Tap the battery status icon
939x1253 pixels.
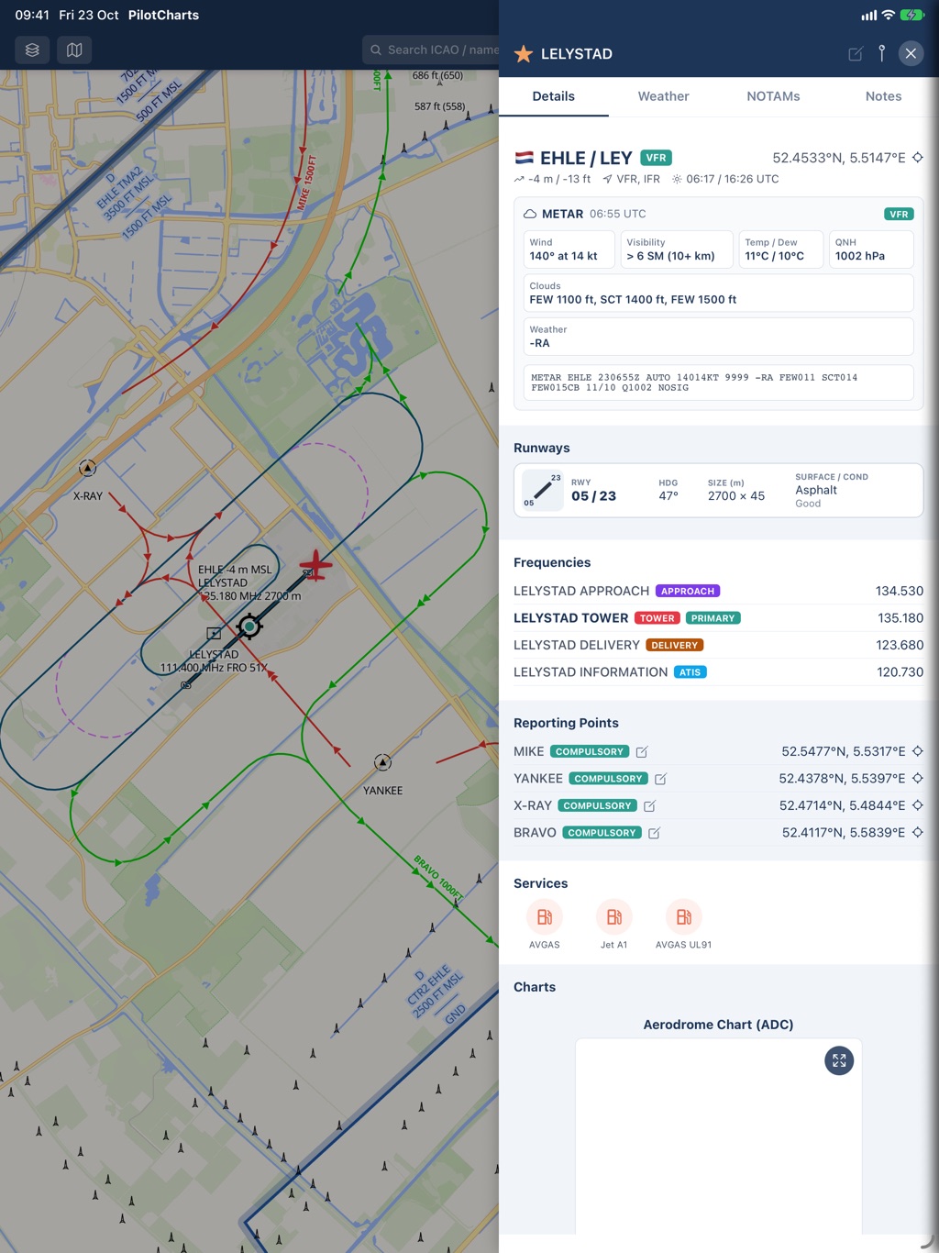pyautogui.click(x=912, y=15)
